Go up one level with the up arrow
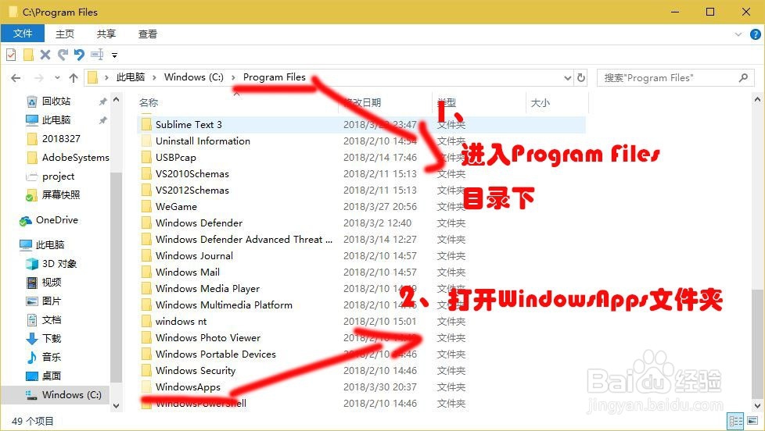 74,78
